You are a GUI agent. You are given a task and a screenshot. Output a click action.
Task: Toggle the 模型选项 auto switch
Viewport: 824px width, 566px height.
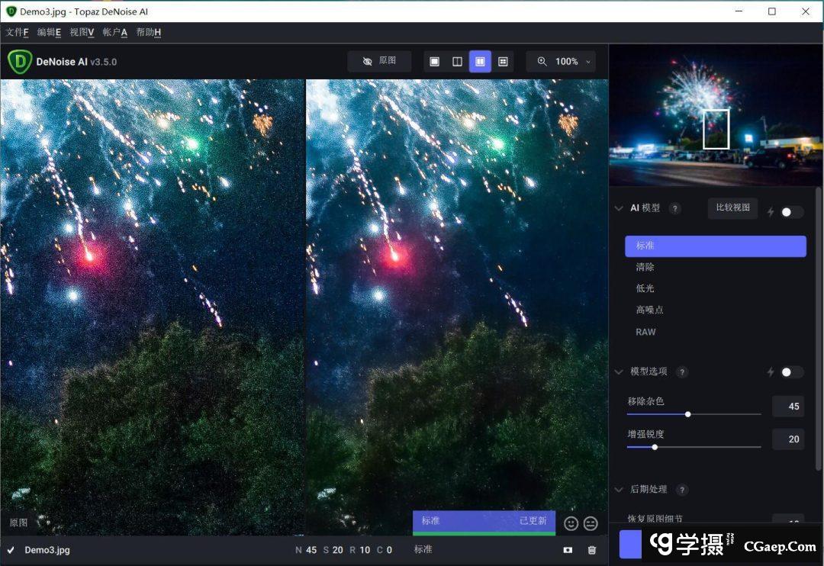pyautogui.click(x=792, y=372)
